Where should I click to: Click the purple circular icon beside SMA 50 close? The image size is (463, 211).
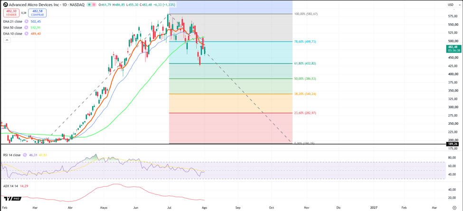click(26, 28)
